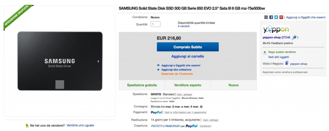Share listing via email envelope icon
Viewport: 329px width, 131px height.
click(x=266, y=17)
